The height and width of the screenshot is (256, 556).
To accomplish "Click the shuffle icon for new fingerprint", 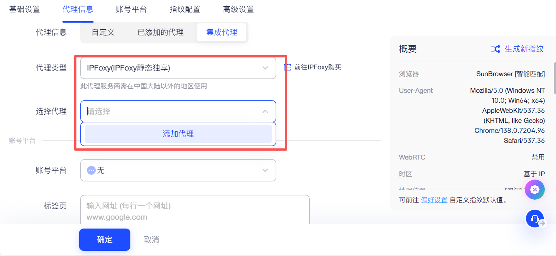I will tap(495, 49).
